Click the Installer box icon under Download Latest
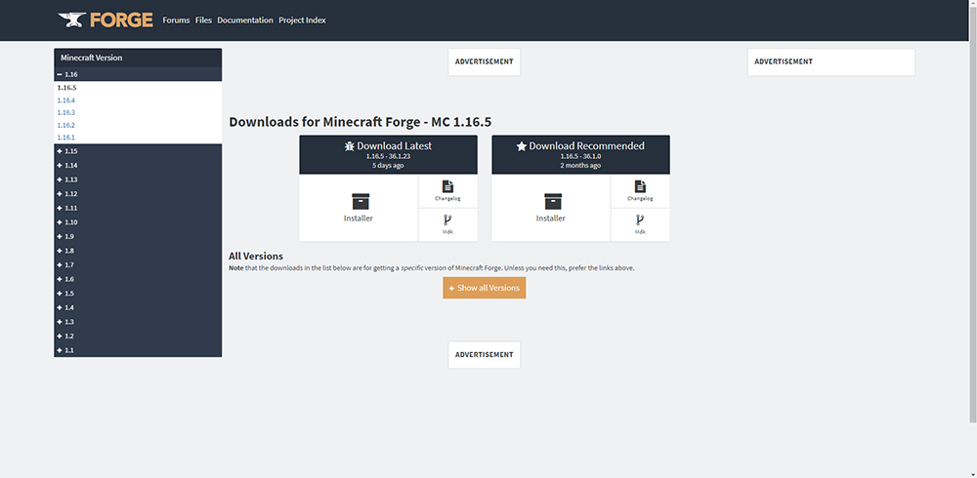This screenshot has width=977, height=478. (361, 201)
